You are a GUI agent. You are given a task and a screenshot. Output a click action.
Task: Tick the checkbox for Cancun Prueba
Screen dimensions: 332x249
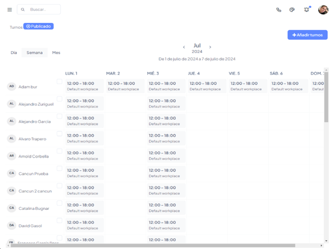click(x=60, y=168)
